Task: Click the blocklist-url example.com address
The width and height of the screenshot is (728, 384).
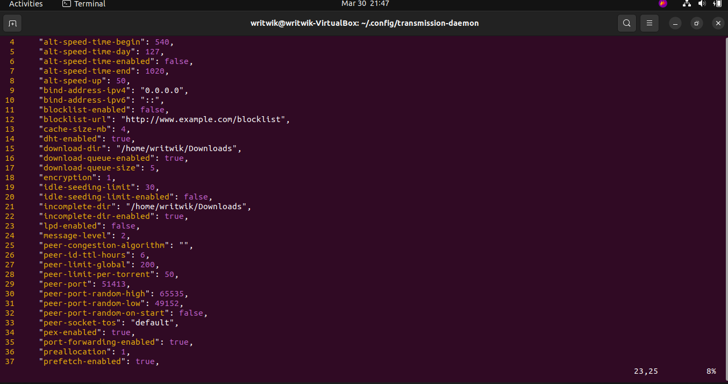Action: click(x=203, y=119)
